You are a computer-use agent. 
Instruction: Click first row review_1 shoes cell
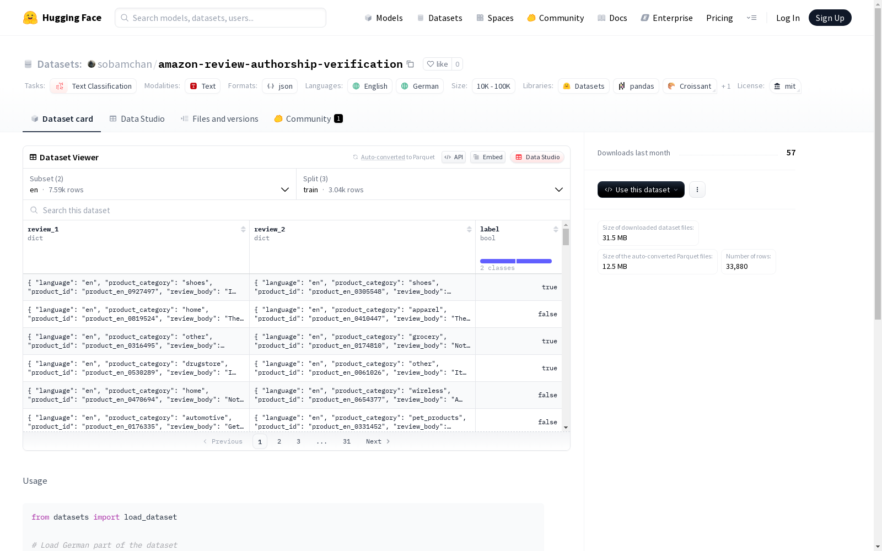[x=136, y=287]
